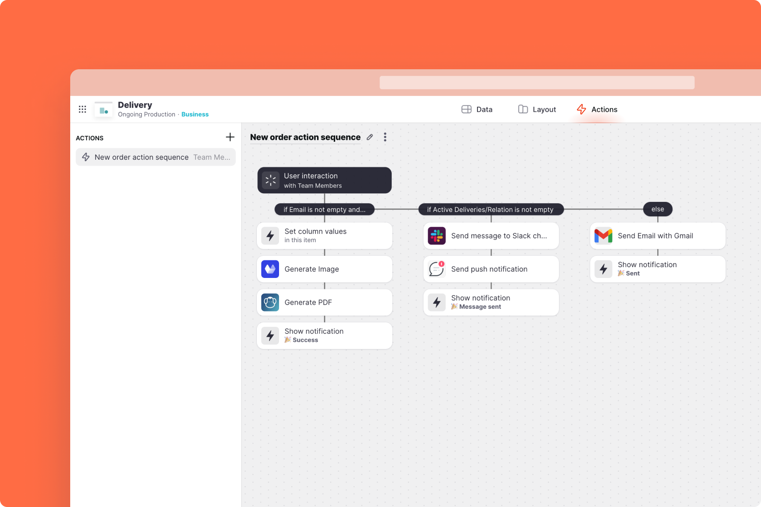Click the Generate Image blue icon

tap(270, 269)
